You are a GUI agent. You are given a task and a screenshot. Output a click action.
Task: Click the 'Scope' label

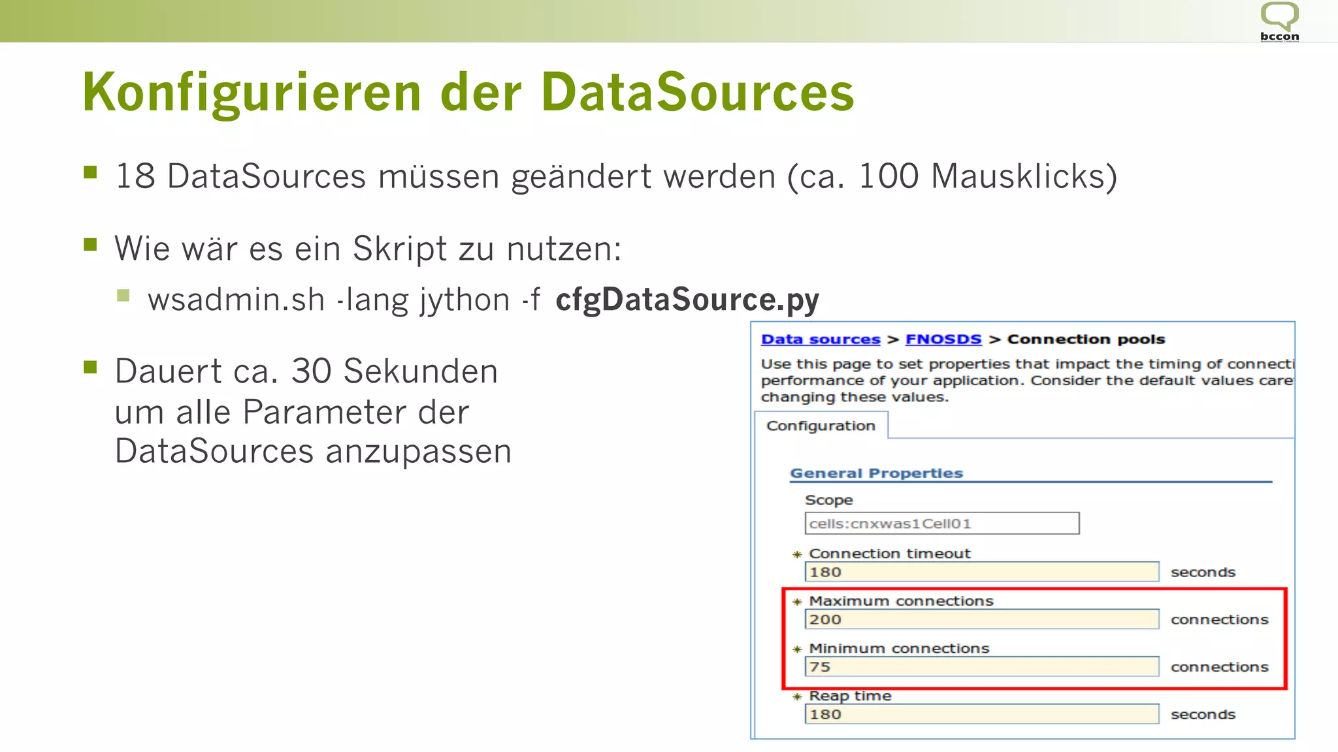click(829, 501)
